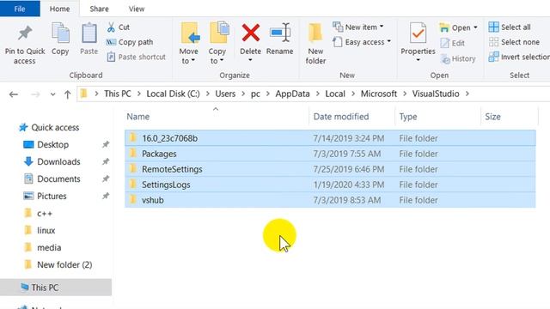This screenshot has height=309, width=550.
Task: Click pc in the address breadcrumb
Action: [255, 94]
